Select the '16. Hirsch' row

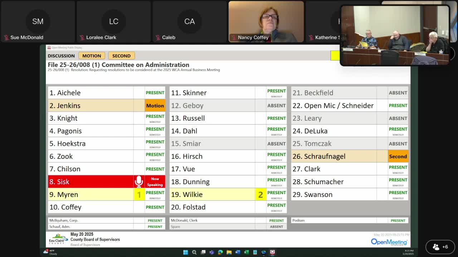(x=228, y=156)
